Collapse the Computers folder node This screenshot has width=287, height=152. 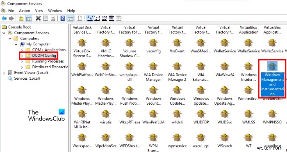[10, 39]
